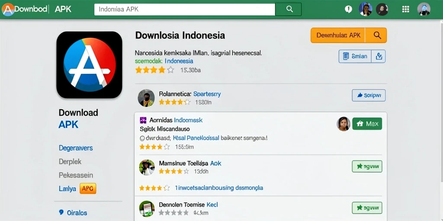Open the 1inwcetsaclanbousing dssmongka link
443x221 pixels.
(219, 187)
